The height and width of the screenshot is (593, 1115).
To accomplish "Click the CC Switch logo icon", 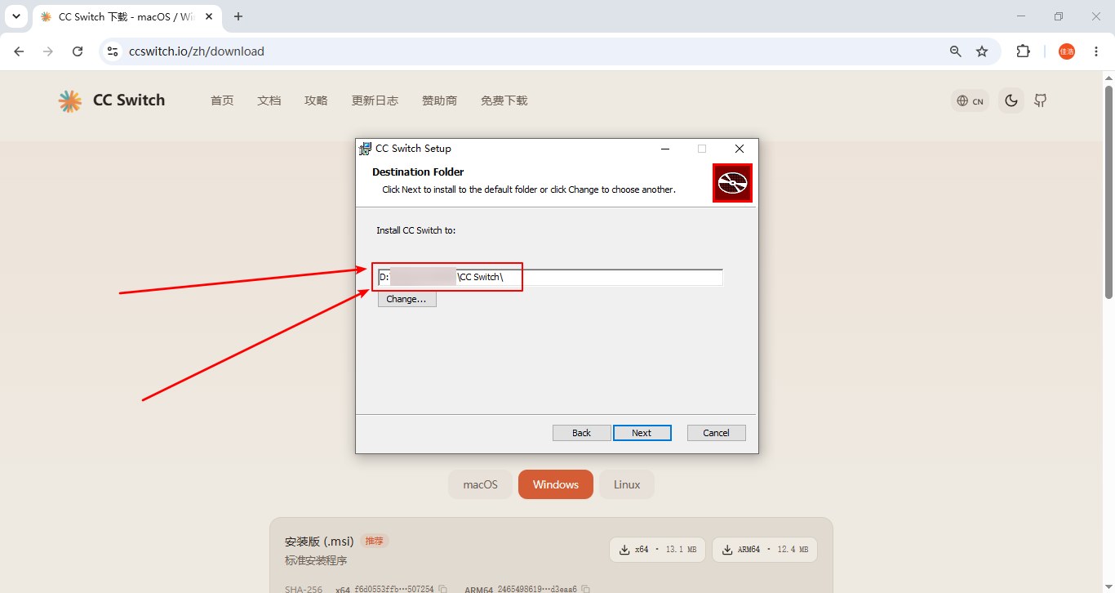I will tap(70, 100).
